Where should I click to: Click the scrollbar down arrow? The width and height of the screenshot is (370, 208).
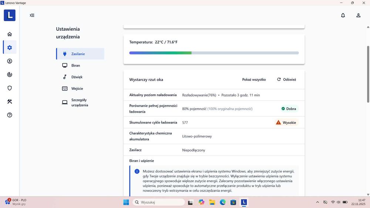[x=368, y=195]
